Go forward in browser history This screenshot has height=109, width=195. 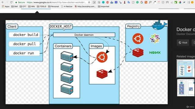(x=7, y=2)
